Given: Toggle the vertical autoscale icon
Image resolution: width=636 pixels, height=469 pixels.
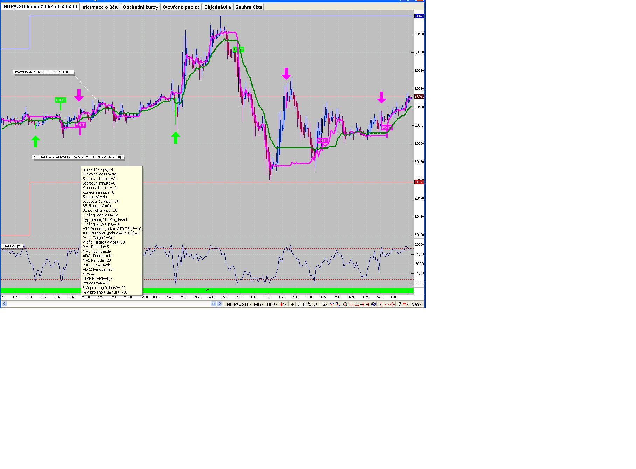Looking at the screenshot, I should (298, 304).
